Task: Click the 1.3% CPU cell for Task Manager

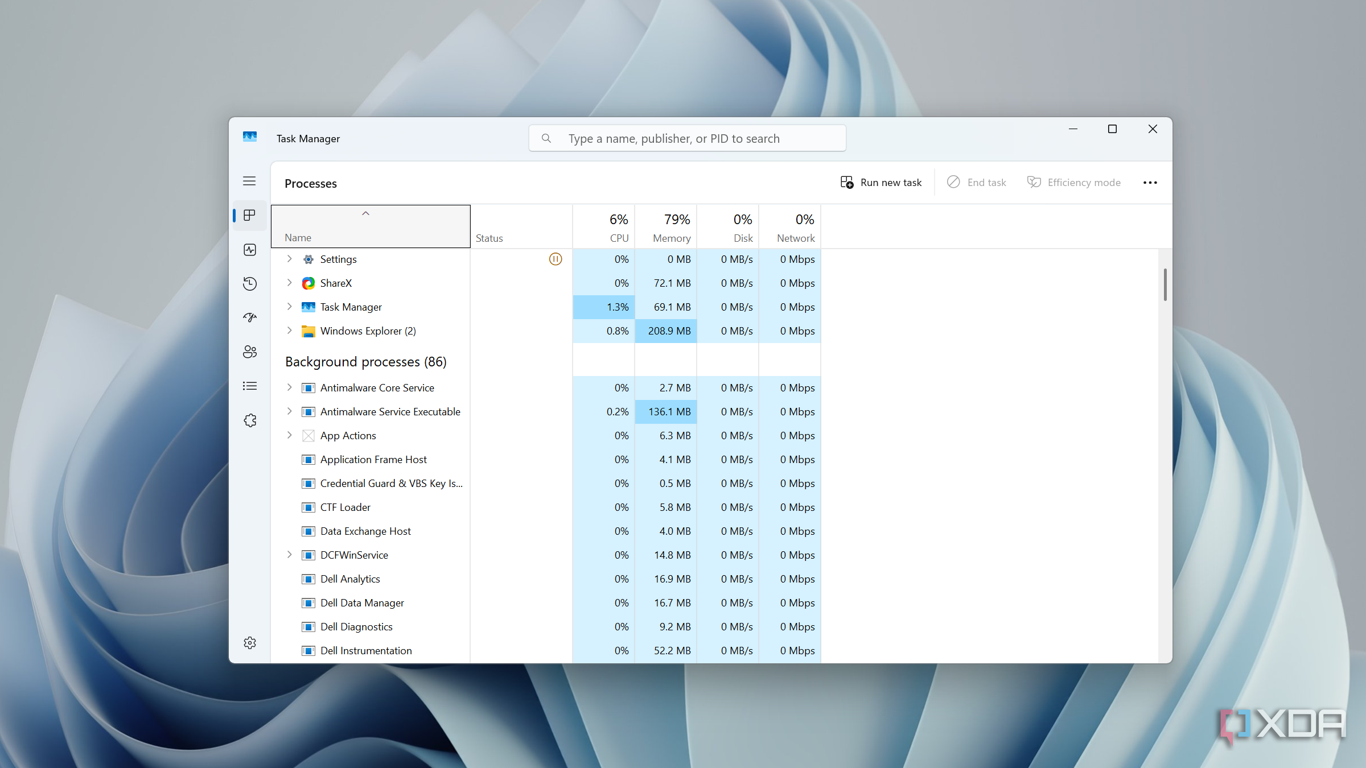Action: click(604, 307)
